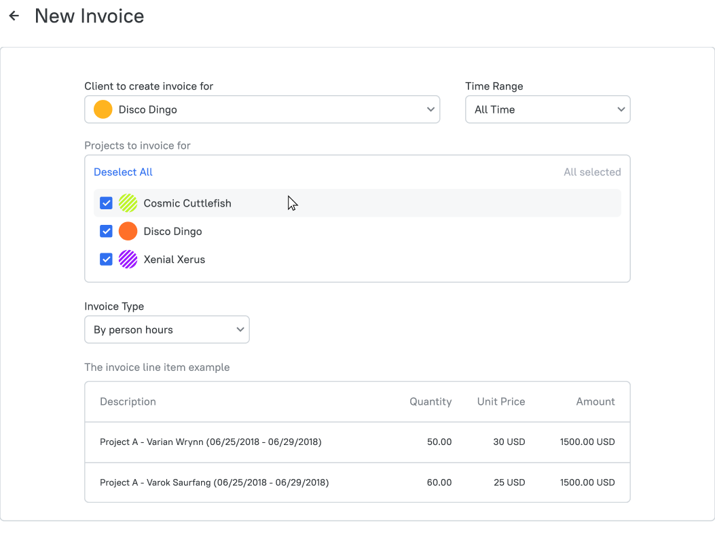Click the Description column header
This screenshot has height=534, width=715.
(x=128, y=402)
